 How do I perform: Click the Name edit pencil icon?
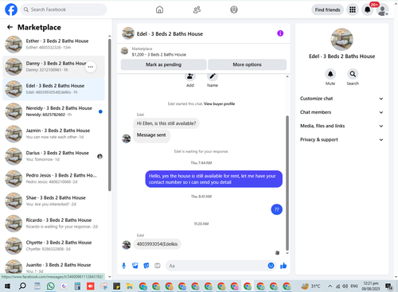coord(213,77)
